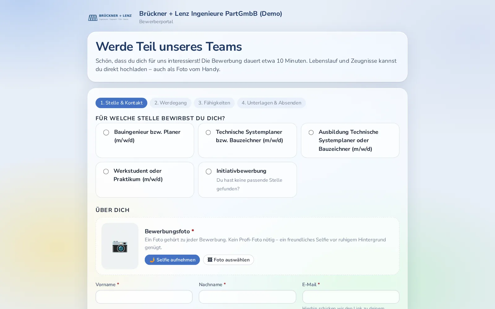Click the camera placeholder photo box

[x=120, y=246]
